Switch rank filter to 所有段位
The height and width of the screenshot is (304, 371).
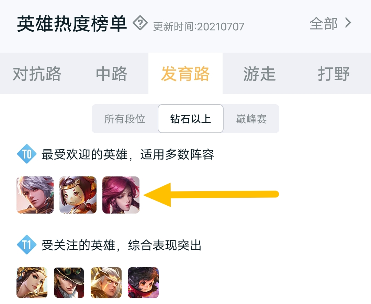[x=125, y=119]
